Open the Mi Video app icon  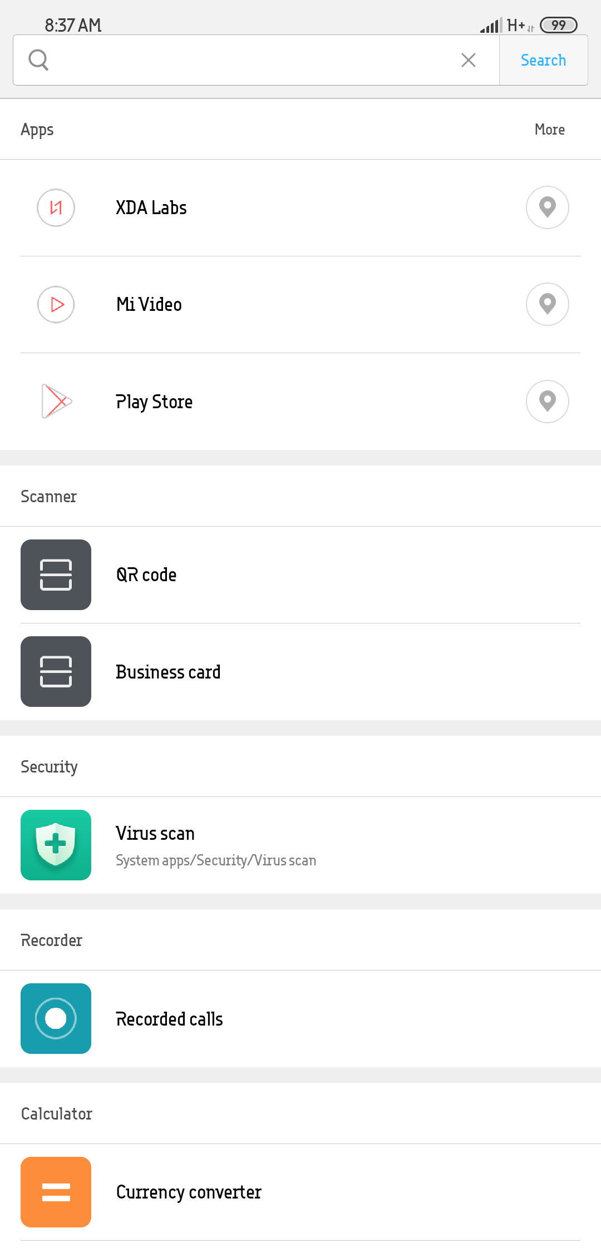pyautogui.click(x=56, y=305)
